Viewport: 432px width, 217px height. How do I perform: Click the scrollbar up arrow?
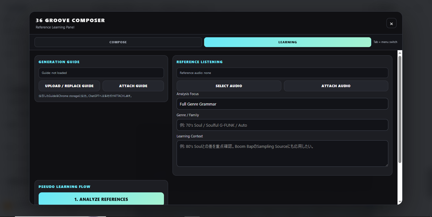point(400,53)
